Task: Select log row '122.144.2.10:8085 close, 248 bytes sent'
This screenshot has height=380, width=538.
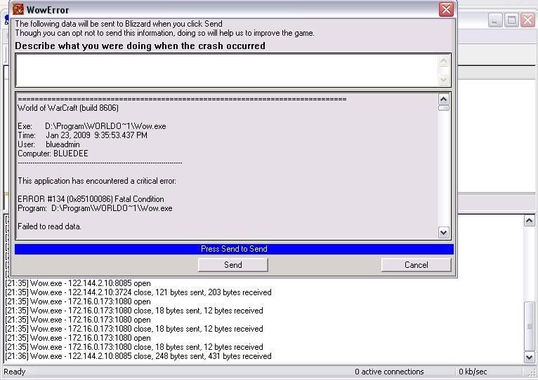Action: [138, 356]
